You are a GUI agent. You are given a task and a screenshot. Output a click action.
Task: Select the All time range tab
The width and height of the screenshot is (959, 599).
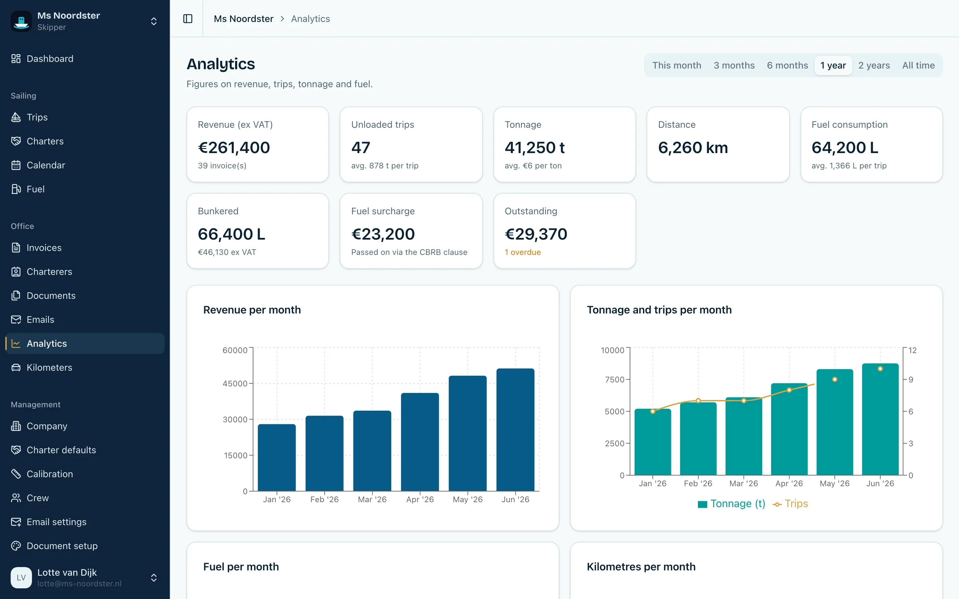(x=918, y=65)
